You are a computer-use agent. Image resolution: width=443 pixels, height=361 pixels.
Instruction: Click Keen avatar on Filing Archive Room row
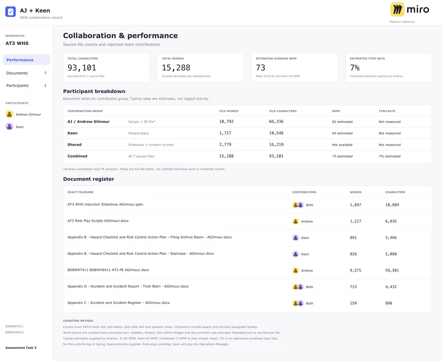(x=295, y=238)
